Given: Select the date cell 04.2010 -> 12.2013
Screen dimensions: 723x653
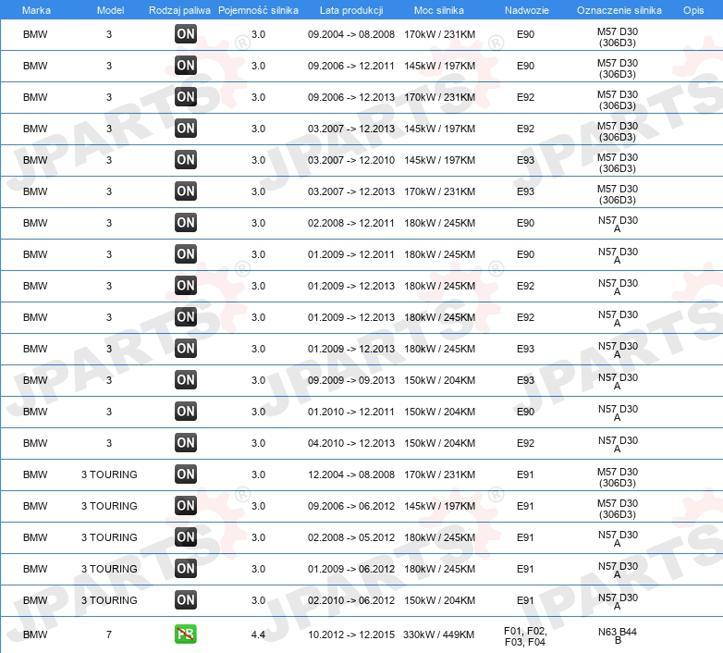Looking at the screenshot, I should [351, 443].
